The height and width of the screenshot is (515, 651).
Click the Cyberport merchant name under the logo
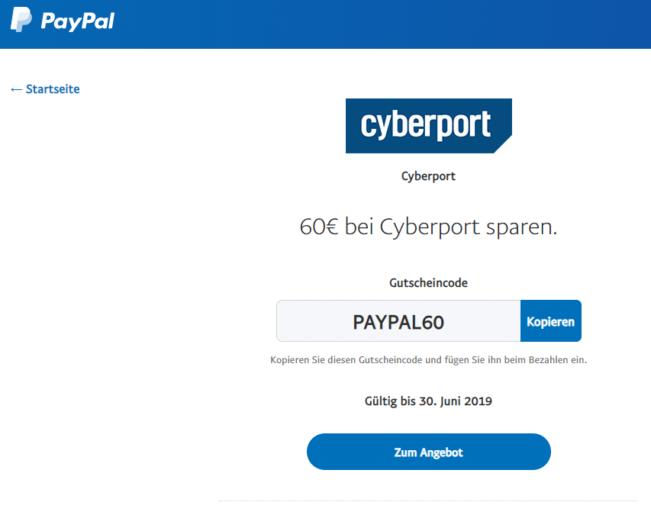[428, 176]
